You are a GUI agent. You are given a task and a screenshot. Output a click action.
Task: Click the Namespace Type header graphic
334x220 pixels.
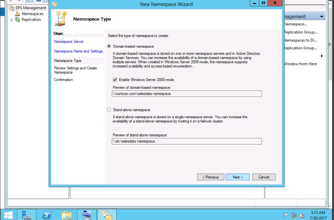click(61, 19)
